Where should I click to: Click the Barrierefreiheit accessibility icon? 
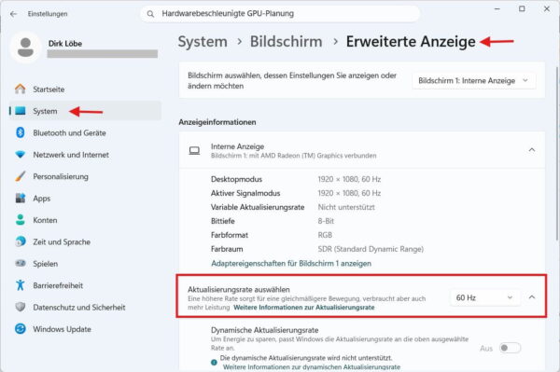pyautogui.click(x=21, y=285)
